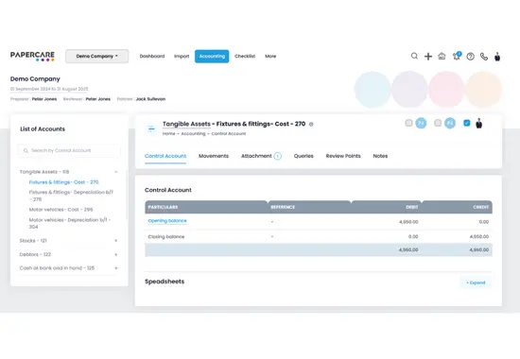This screenshot has width=520, height=359.
Task: Click the PAPERCARE logo
Action: point(32,56)
